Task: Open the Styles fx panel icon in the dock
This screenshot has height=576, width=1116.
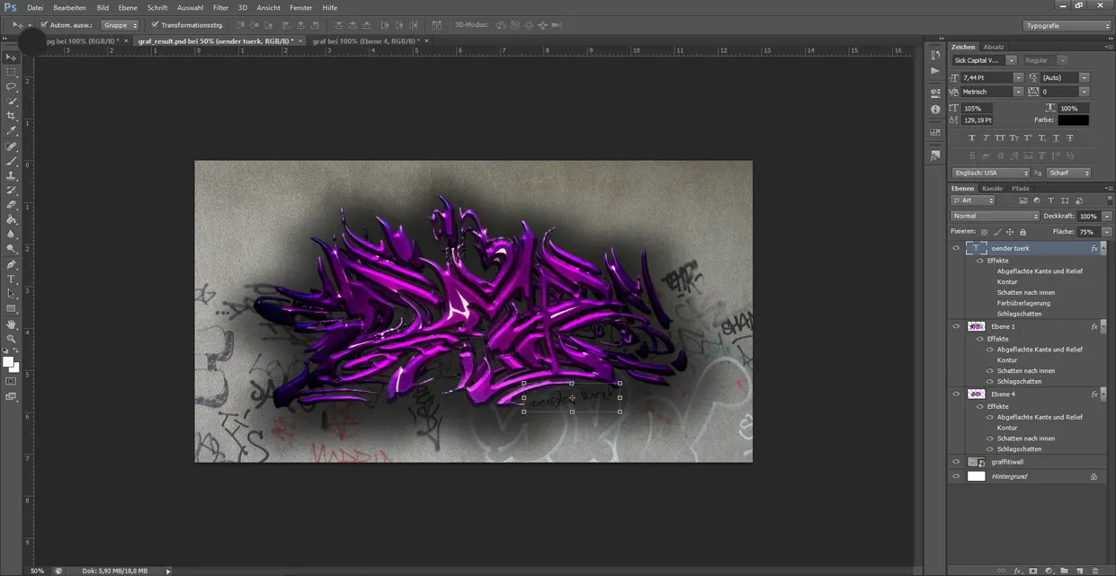Action: pos(935,155)
